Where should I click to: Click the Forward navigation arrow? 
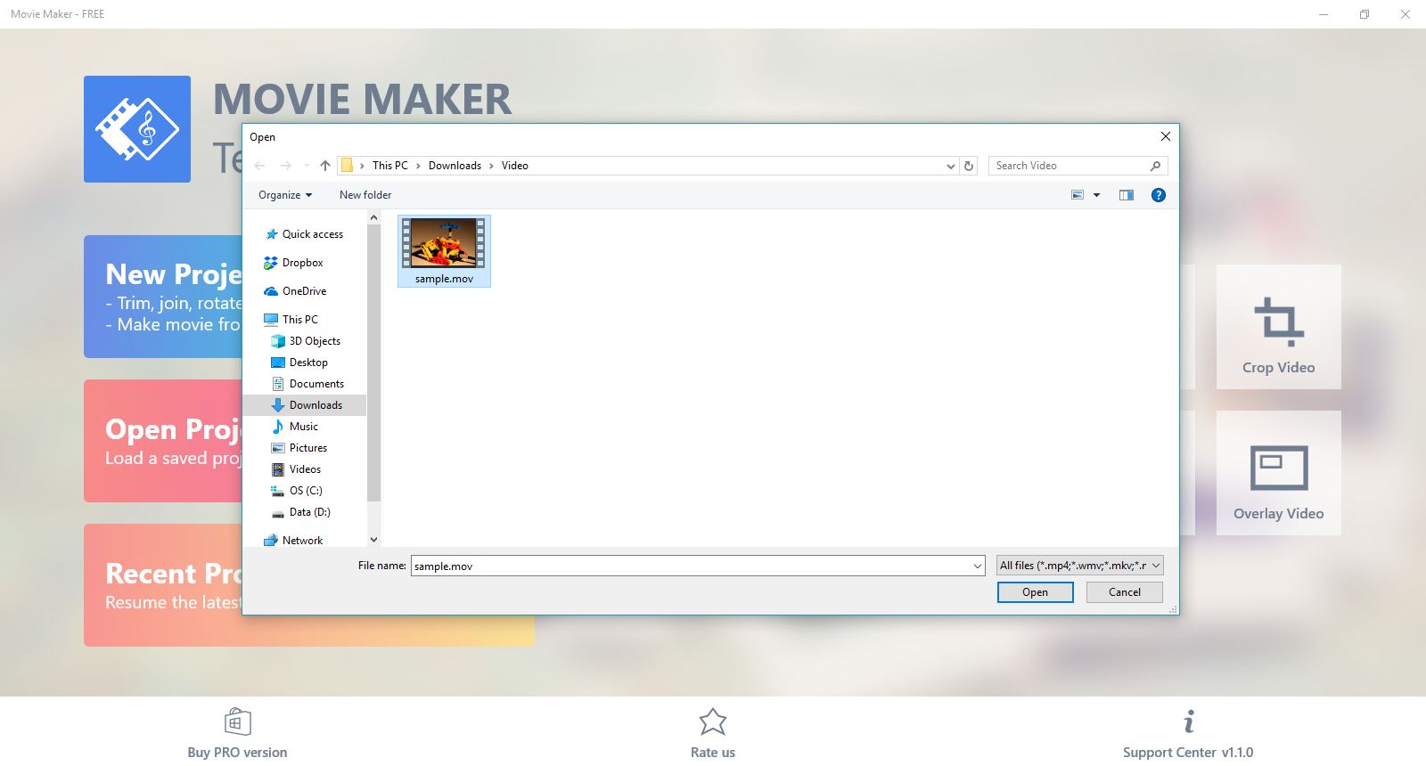[286, 166]
